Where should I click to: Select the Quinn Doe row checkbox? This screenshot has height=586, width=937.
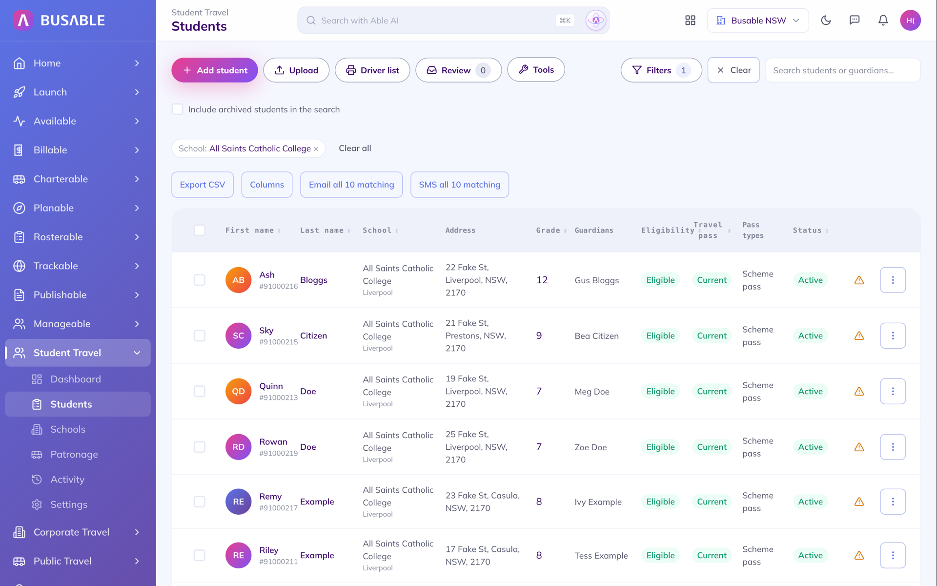click(200, 391)
